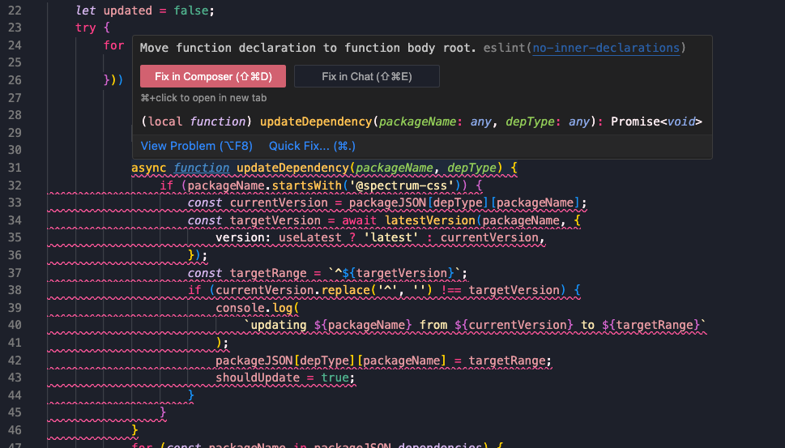Click the Fix in Composer button

coord(213,76)
